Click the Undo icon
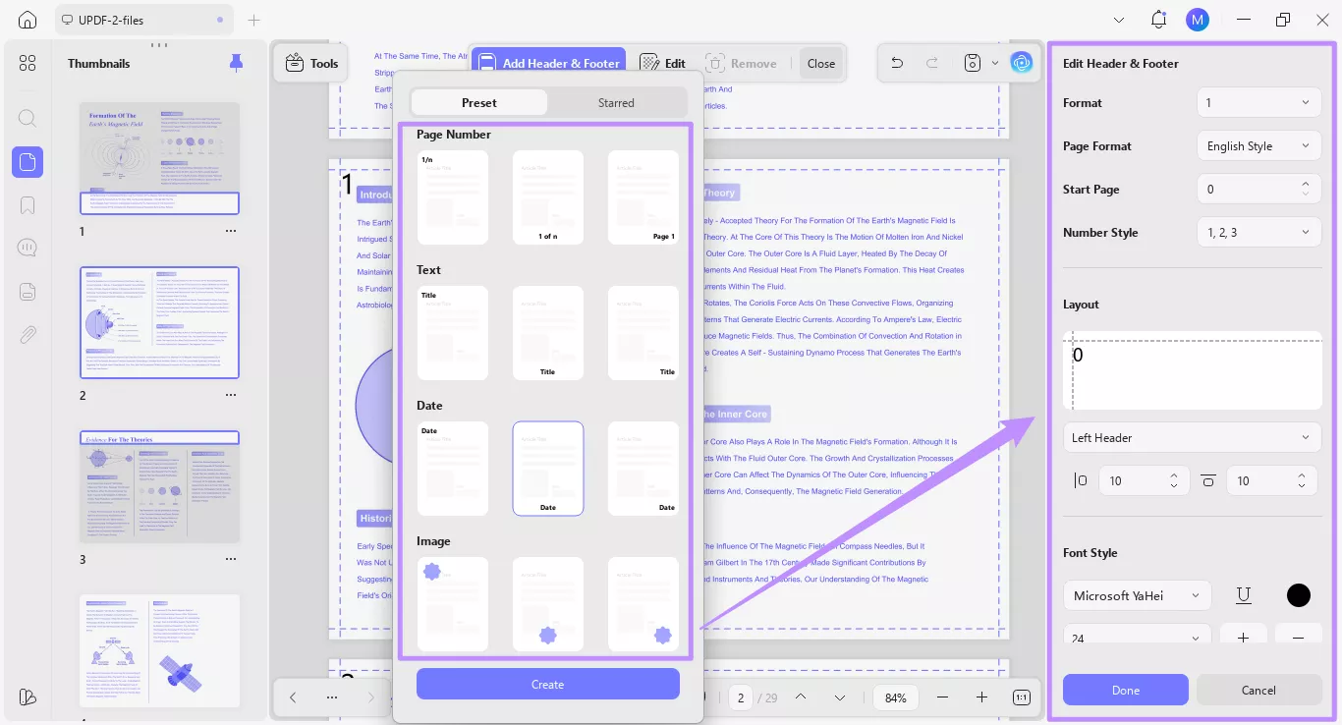This screenshot has height=725, width=1342. pyautogui.click(x=895, y=62)
